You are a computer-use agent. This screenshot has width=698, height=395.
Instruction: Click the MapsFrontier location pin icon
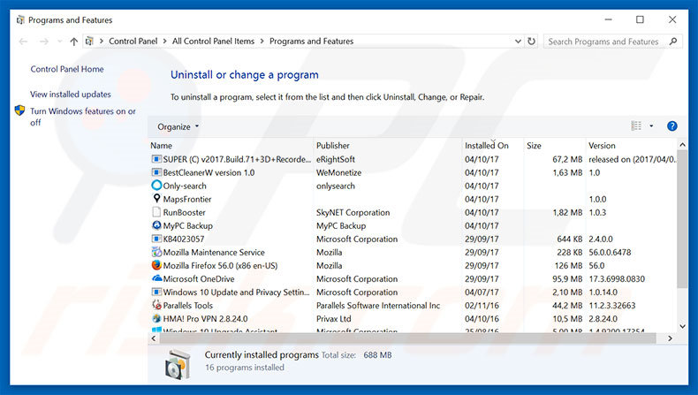pyautogui.click(x=156, y=199)
